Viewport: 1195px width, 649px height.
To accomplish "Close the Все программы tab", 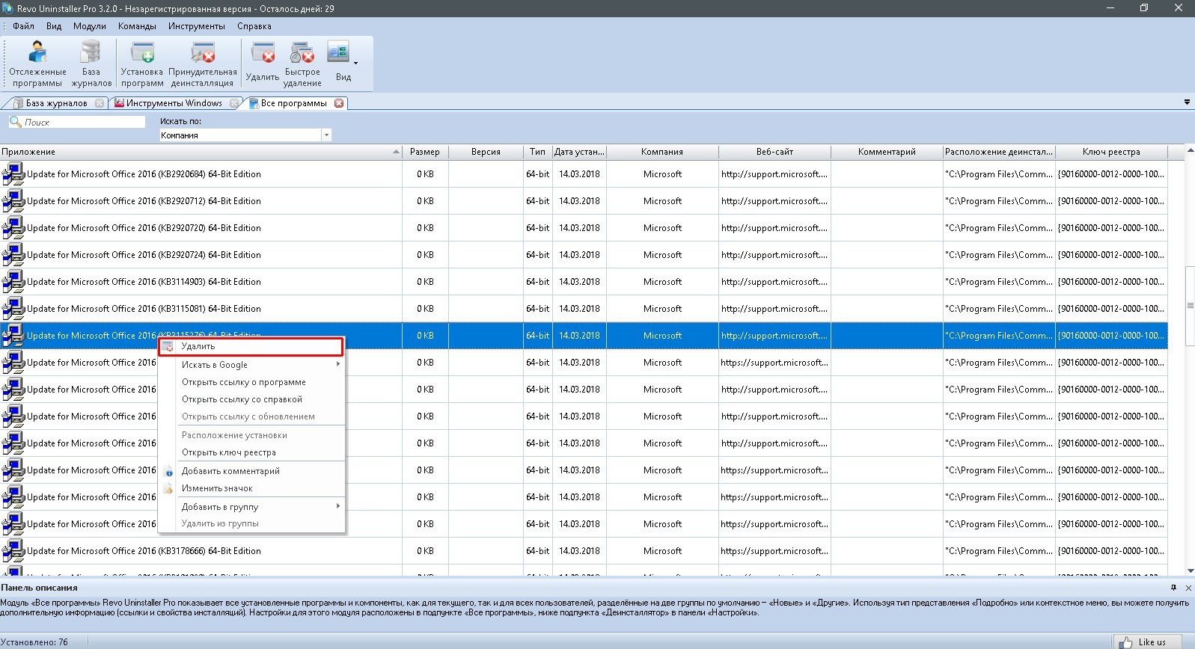I will pyautogui.click(x=339, y=103).
